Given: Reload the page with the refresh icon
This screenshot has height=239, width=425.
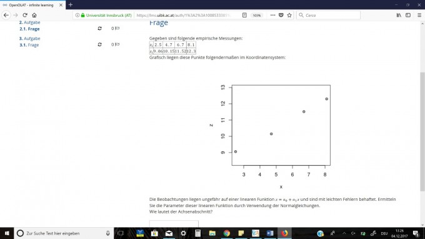Looking at the screenshot, I should [25, 15].
